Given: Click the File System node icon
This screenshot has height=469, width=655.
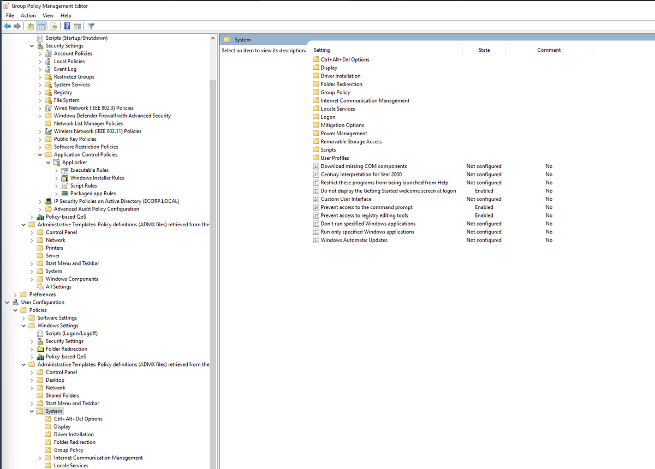Looking at the screenshot, I should [49, 100].
